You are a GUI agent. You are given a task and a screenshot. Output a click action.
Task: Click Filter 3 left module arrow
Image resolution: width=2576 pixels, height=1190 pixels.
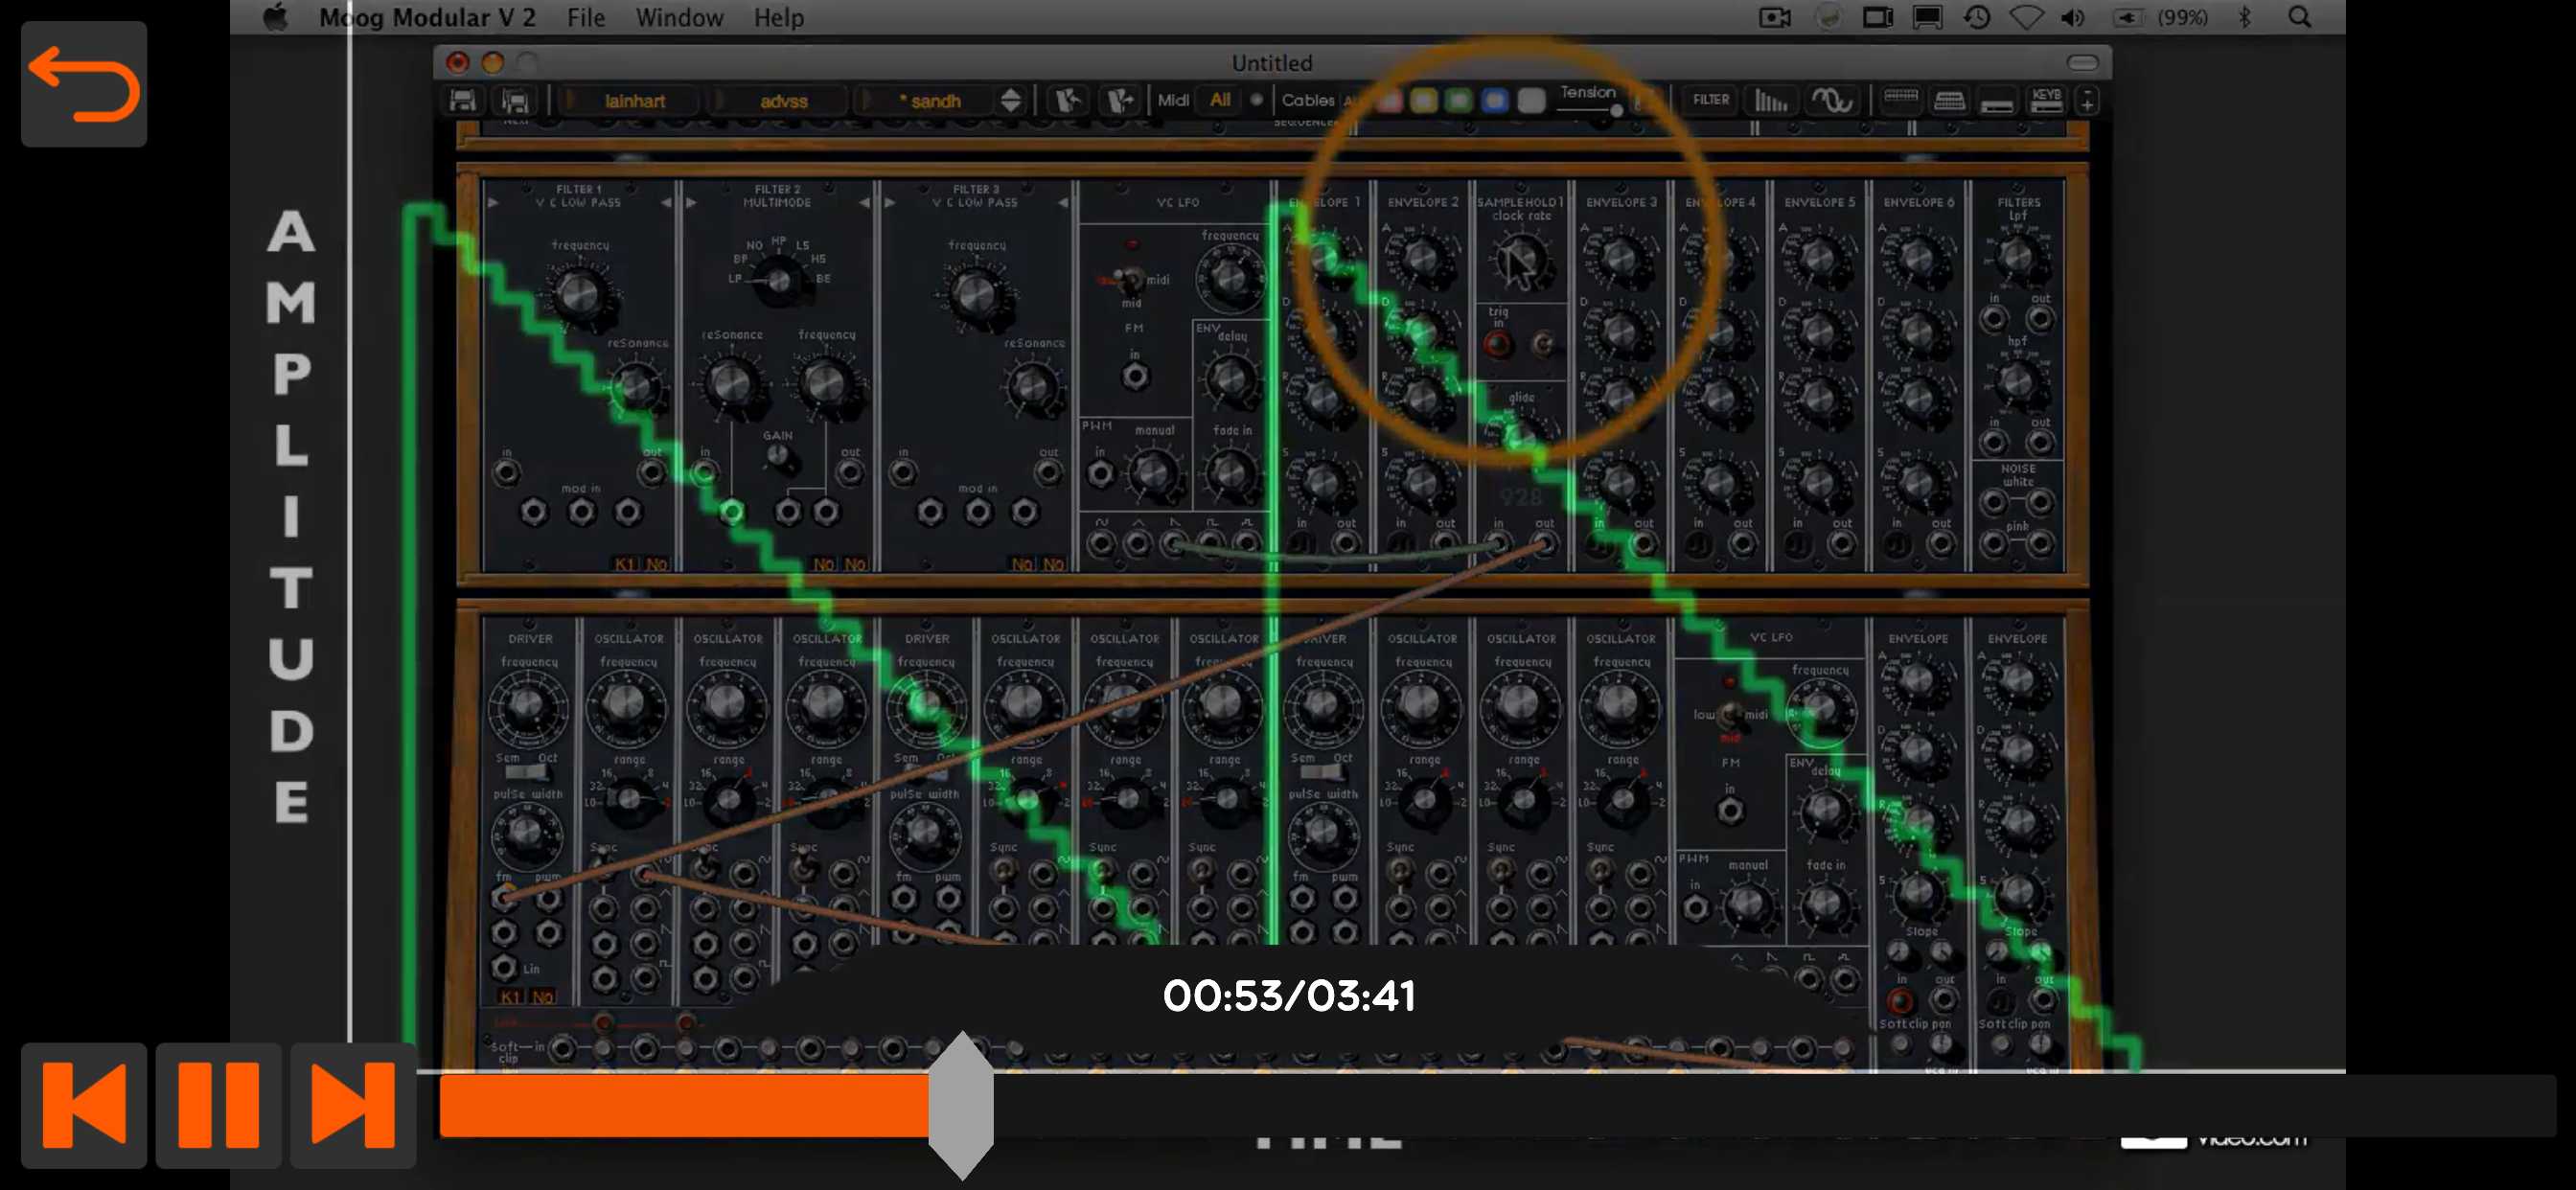point(890,202)
